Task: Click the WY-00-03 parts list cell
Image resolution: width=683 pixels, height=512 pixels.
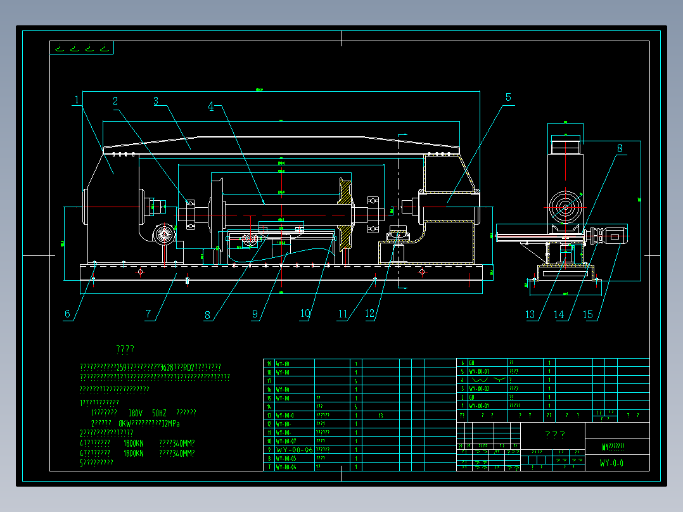Action: pos(488,372)
